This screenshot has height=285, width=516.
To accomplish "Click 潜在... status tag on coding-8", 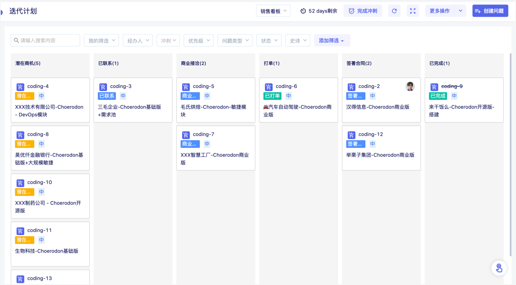I will (x=25, y=144).
